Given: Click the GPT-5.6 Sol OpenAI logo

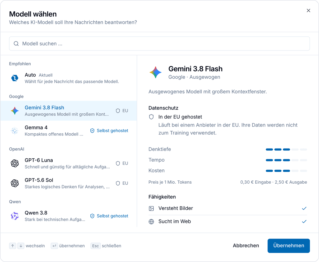Looking at the screenshot, I should (15, 183).
